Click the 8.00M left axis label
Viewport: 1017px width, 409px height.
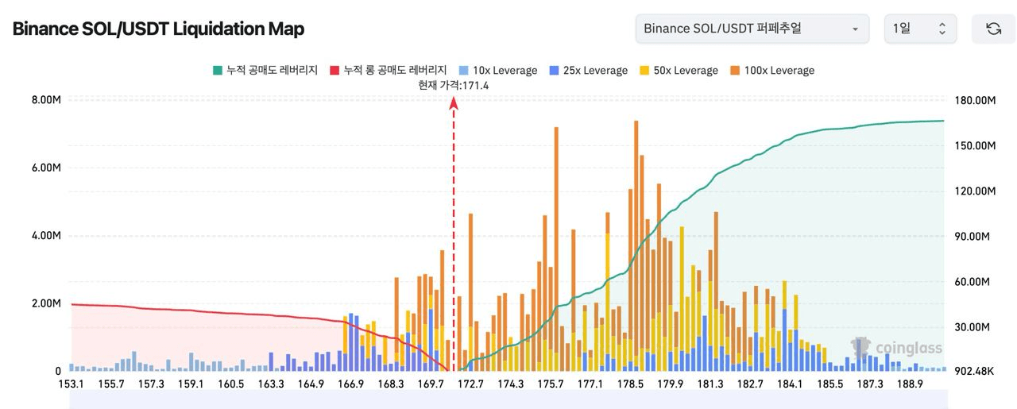tap(46, 100)
